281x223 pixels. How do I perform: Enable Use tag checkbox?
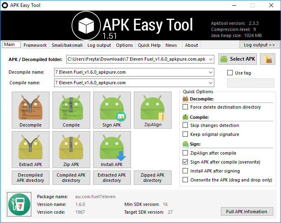[x=230, y=73]
